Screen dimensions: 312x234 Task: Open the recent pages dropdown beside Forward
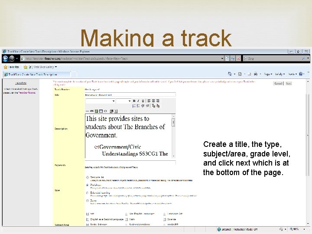17,58
